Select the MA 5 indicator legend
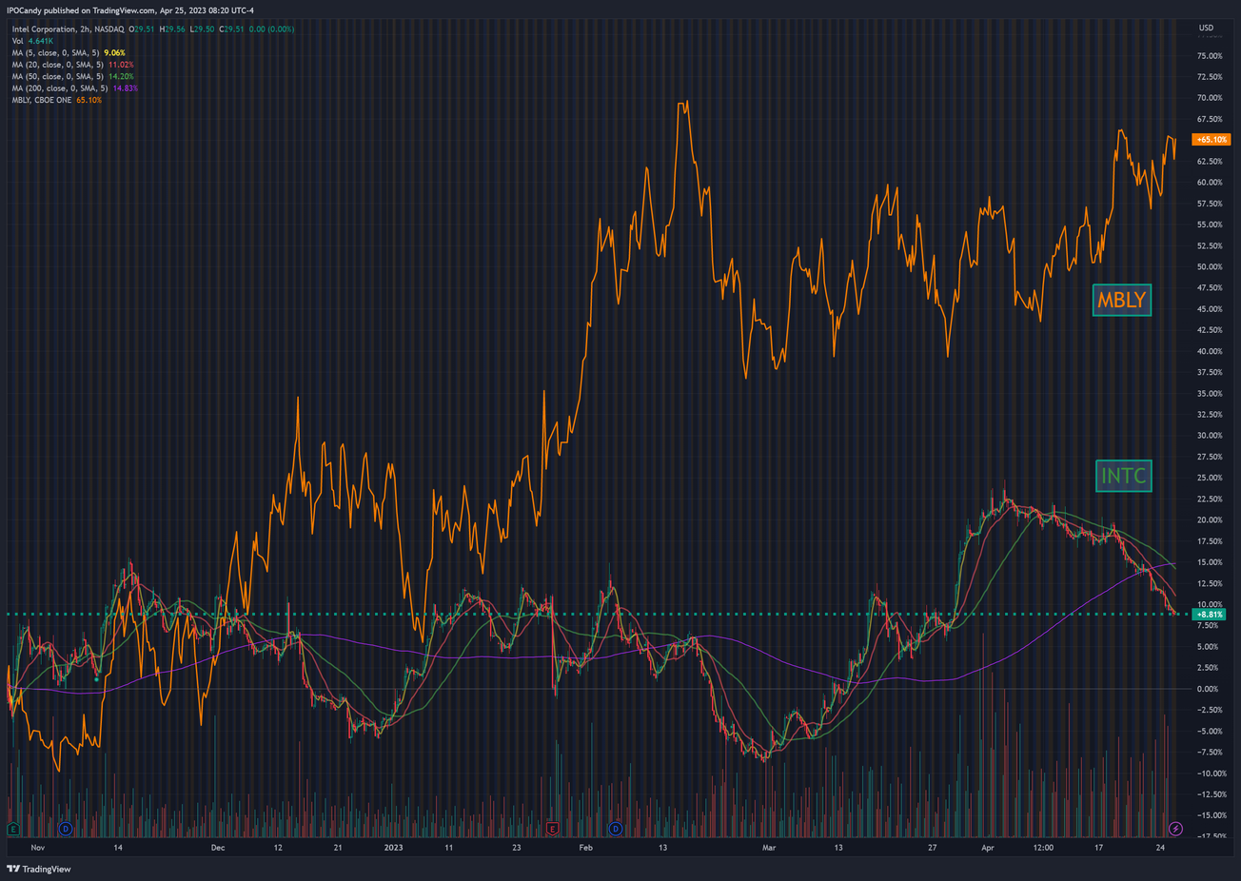Viewport: 1241px width, 881px height. [57, 53]
